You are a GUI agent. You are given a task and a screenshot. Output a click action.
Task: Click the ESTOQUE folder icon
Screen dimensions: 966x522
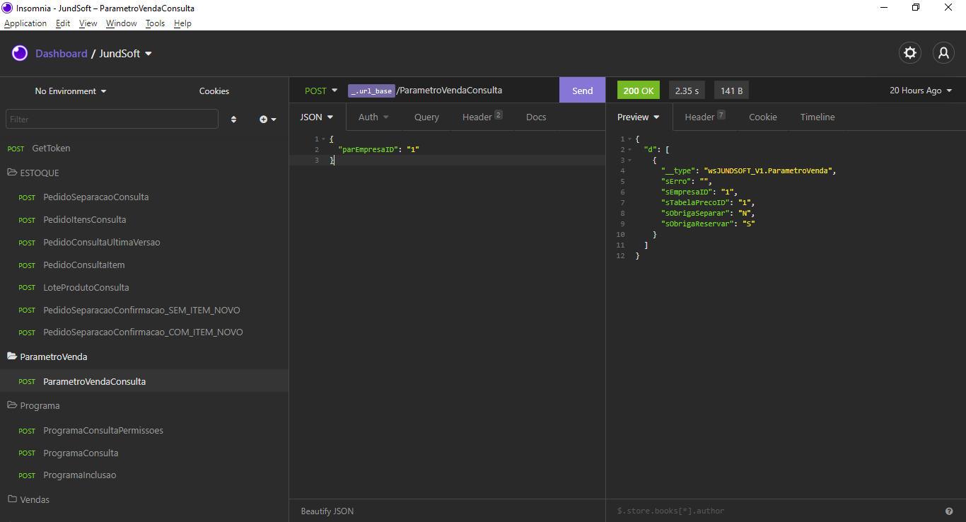[x=12, y=173]
